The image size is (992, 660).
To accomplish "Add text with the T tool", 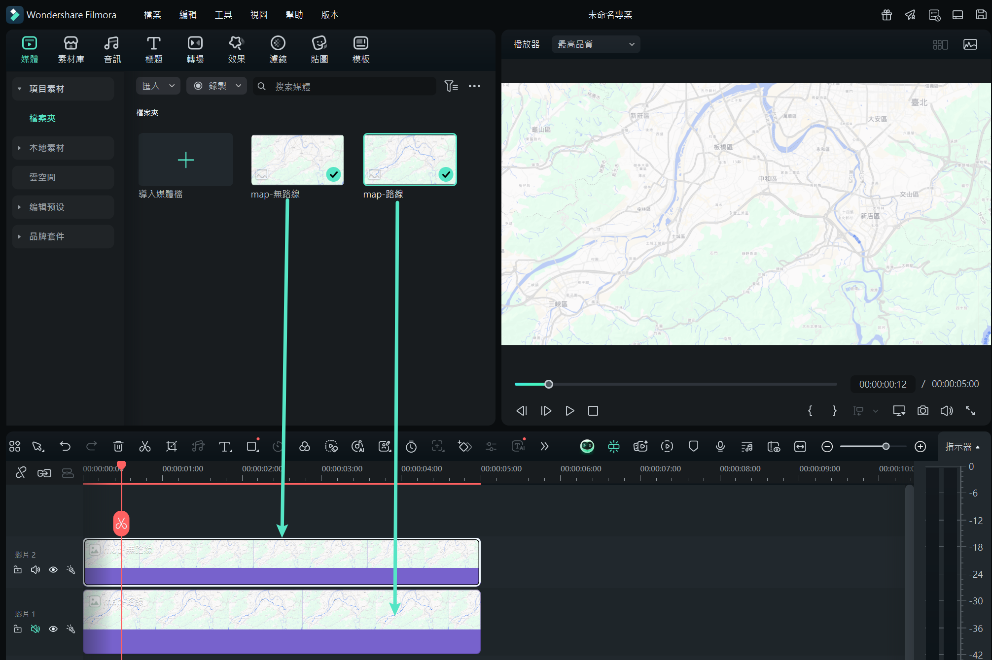I will tap(225, 446).
